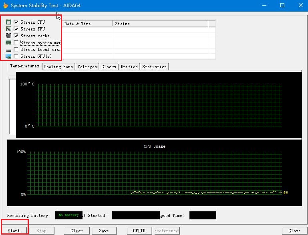The image size is (308, 235).
Task: Click the 100° C temperature axis label
Action: click(27, 84)
